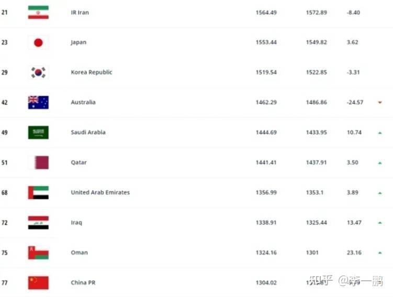
Task: Click the Korea Republic flag icon
Action: tap(38, 72)
